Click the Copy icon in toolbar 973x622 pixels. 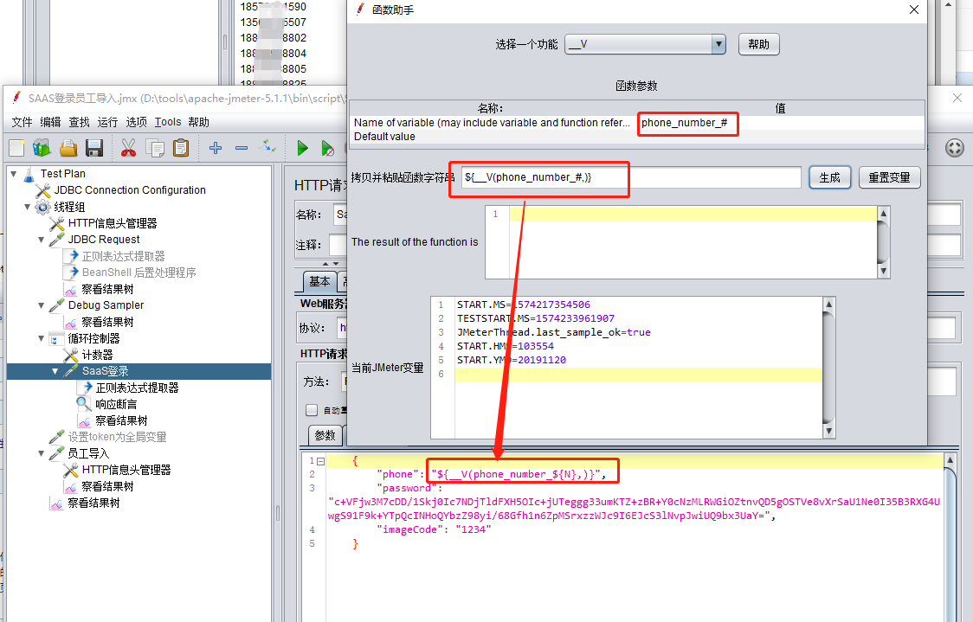(x=154, y=148)
